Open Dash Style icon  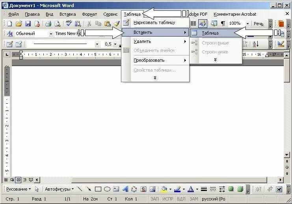pos(213,189)
